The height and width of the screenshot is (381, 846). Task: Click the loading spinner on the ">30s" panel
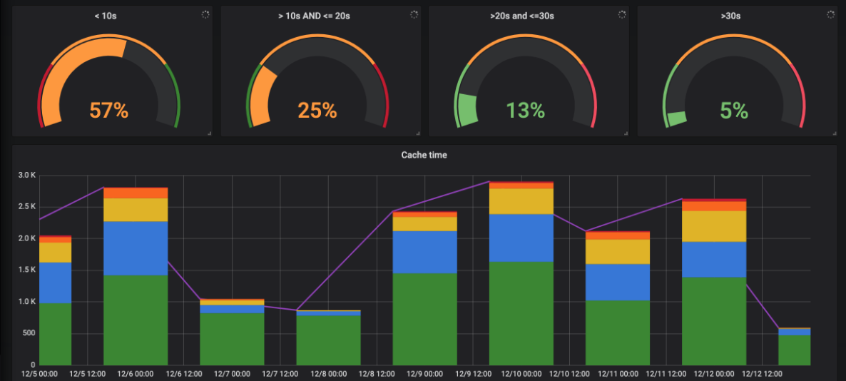830,14
